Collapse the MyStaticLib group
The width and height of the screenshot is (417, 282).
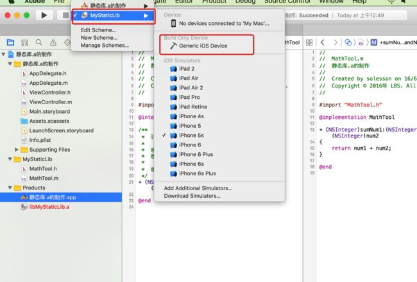[x=10, y=159]
